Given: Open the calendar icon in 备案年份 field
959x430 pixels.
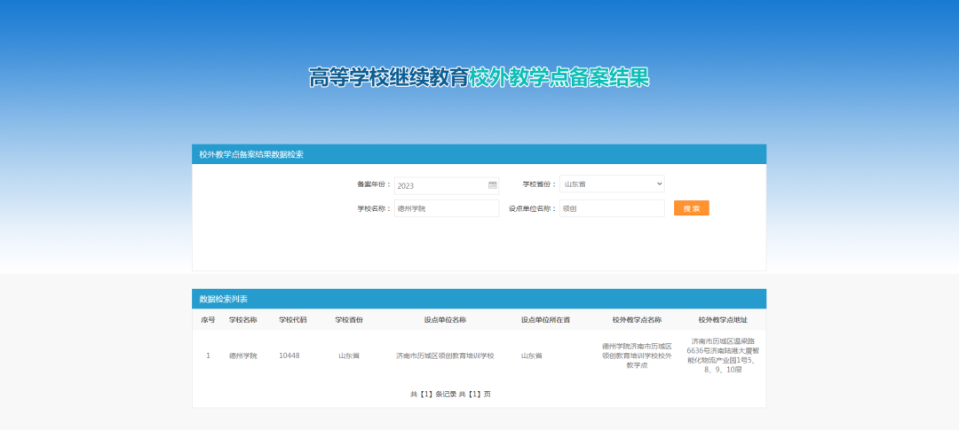Looking at the screenshot, I should pos(492,185).
